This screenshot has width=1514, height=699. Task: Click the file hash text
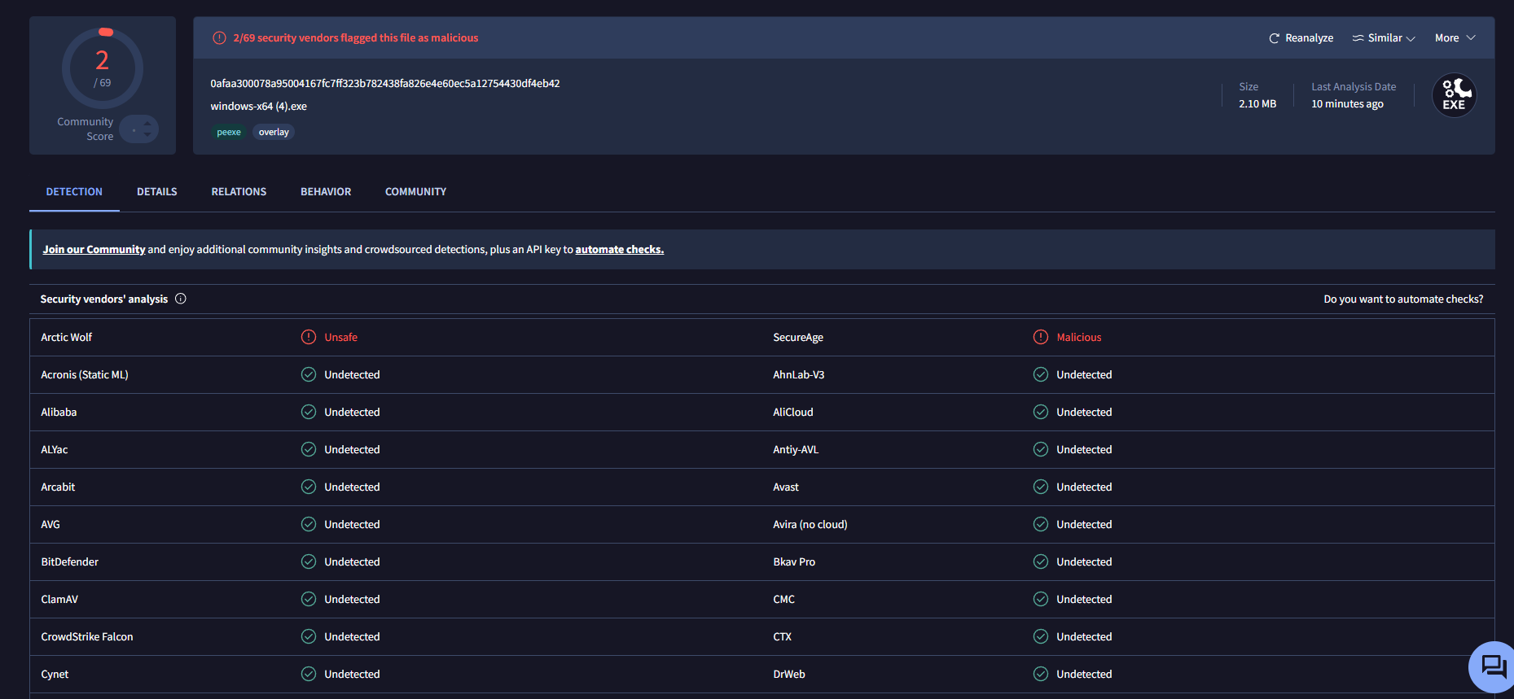385,84
